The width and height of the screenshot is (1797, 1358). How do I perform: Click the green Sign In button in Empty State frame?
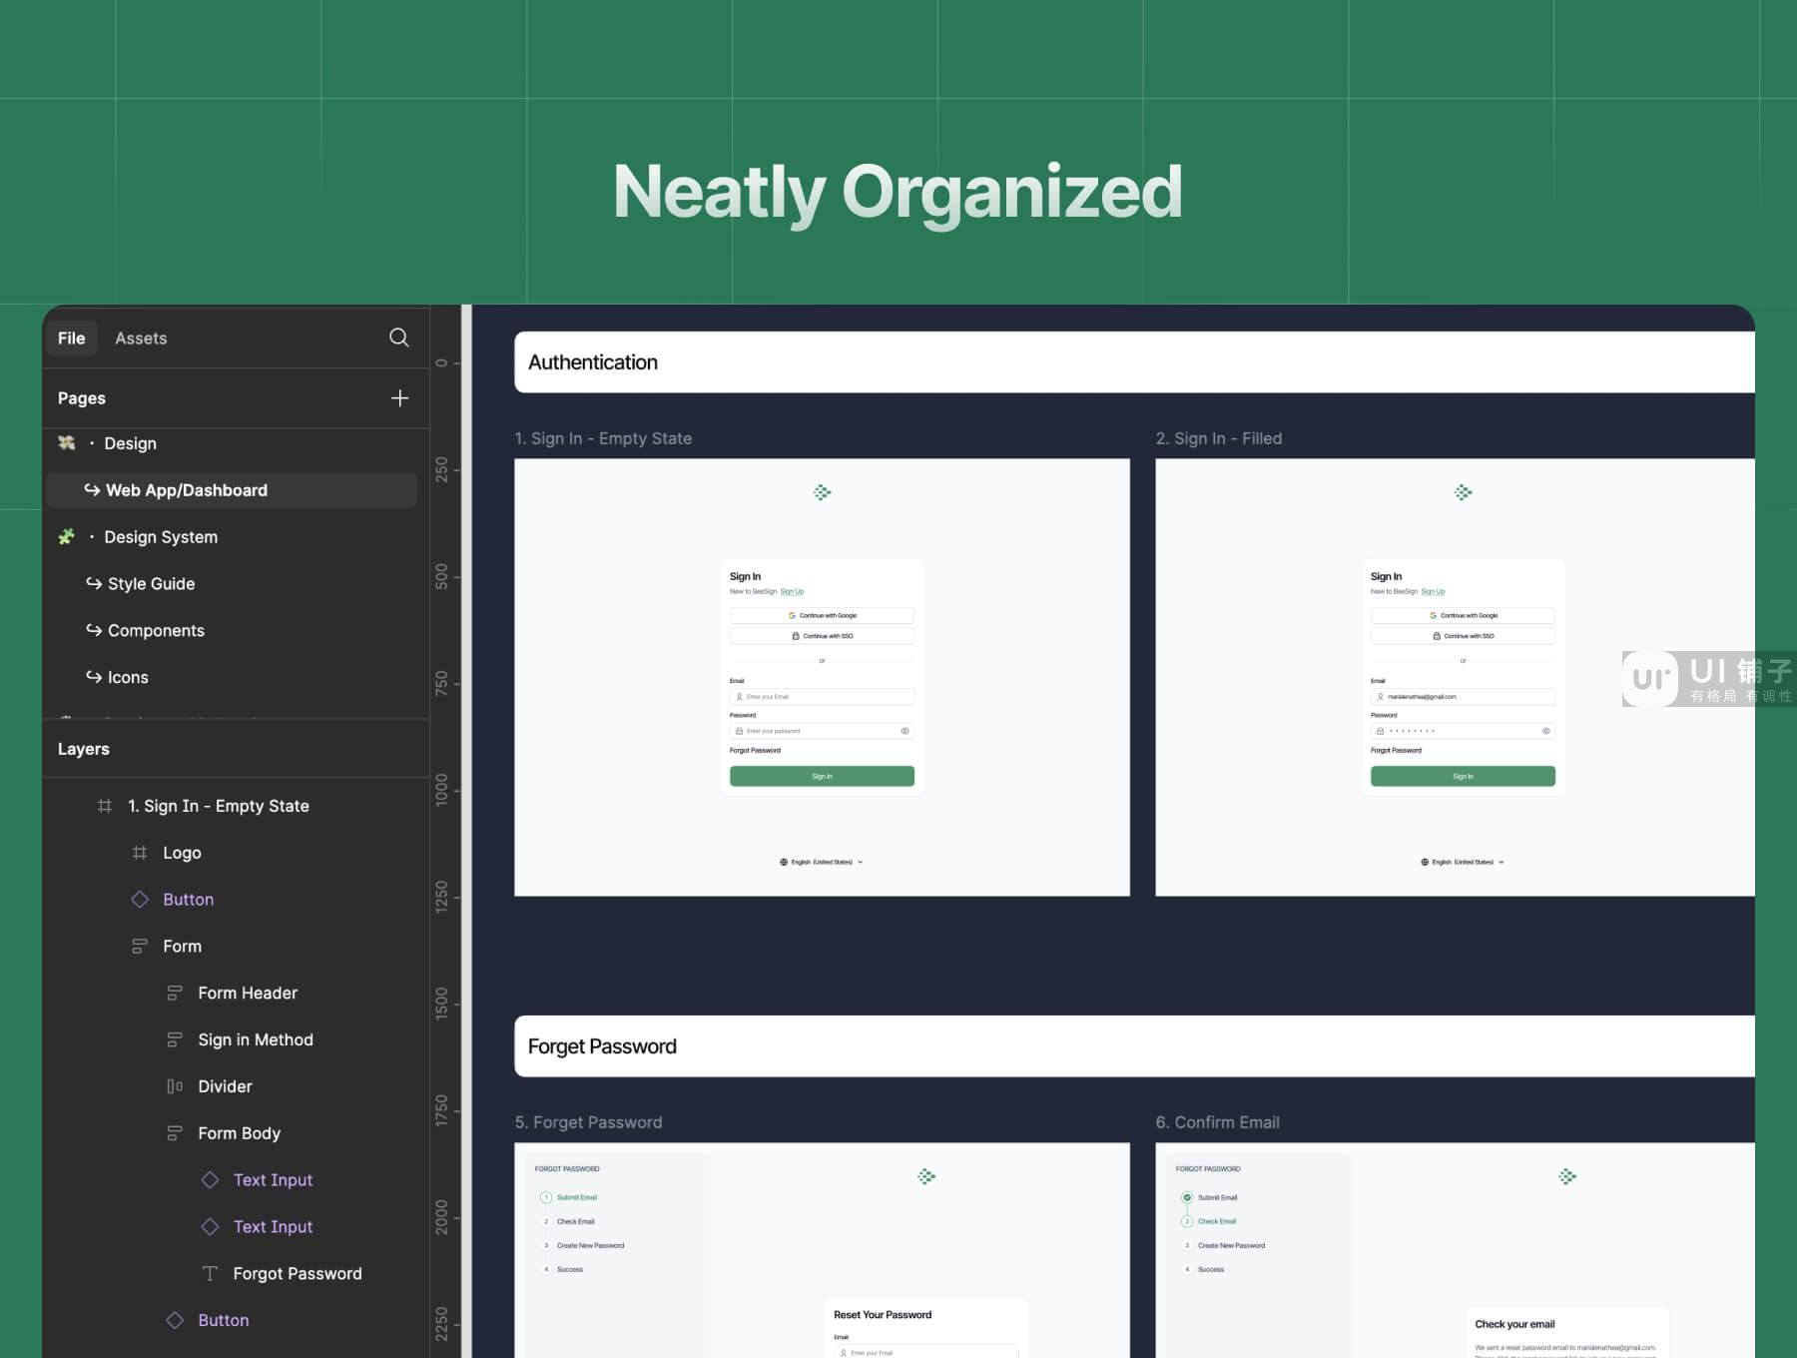(x=822, y=776)
